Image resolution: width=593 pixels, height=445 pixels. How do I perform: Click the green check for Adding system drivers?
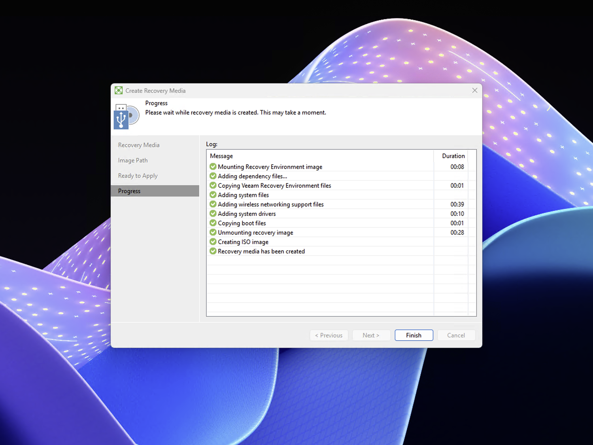pos(213,214)
